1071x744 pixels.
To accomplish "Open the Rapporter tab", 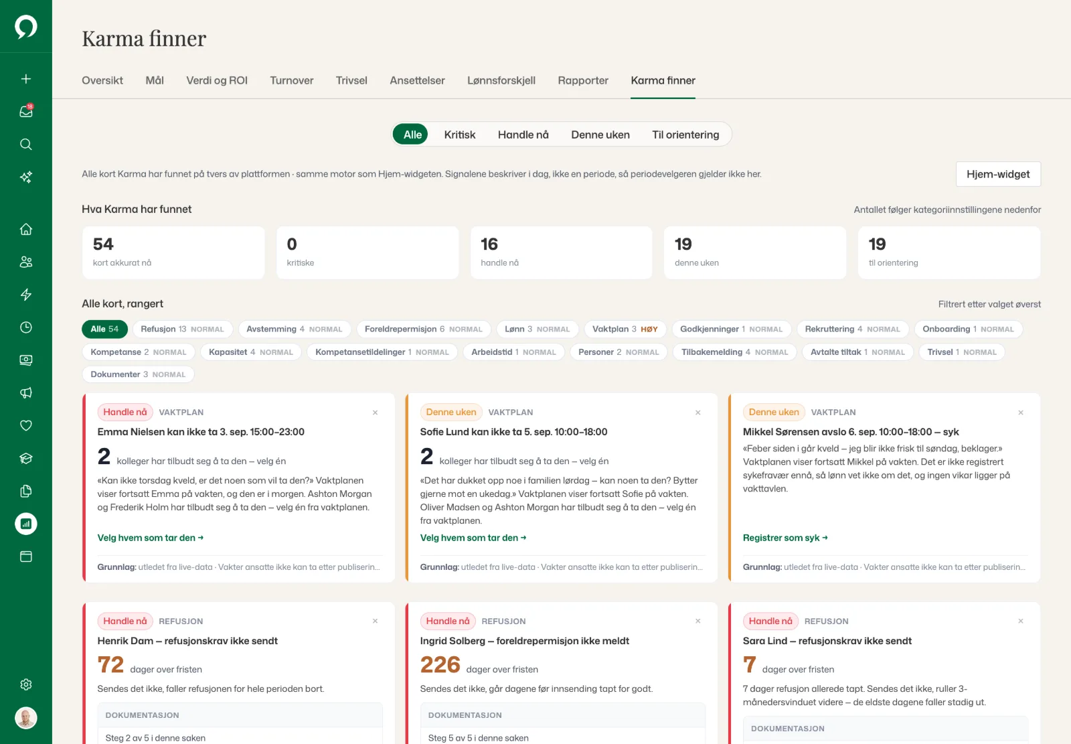I will [583, 80].
